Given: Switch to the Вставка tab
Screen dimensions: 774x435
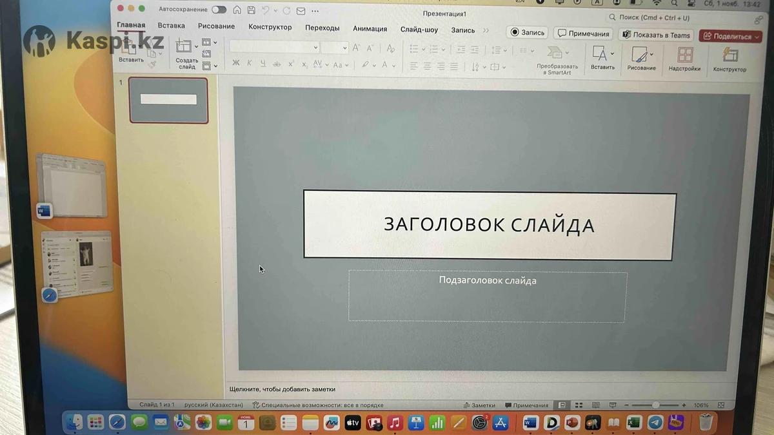Looking at the screenshot, I should (171, 26).
